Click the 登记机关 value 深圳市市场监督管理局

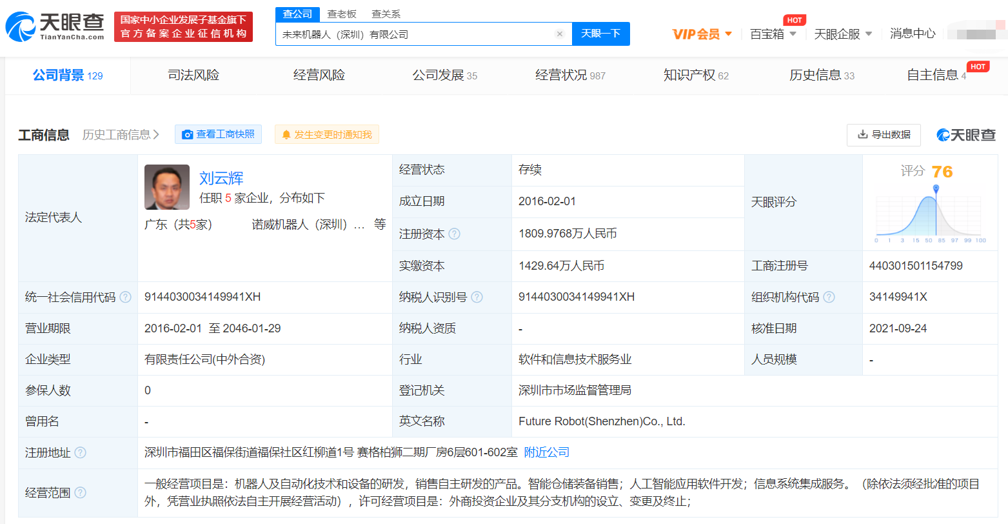(x=575, y=390)
